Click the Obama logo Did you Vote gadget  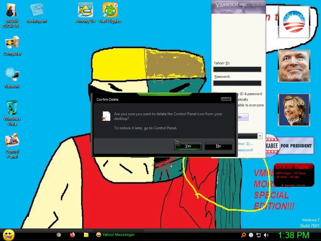(x=294, y=22)
